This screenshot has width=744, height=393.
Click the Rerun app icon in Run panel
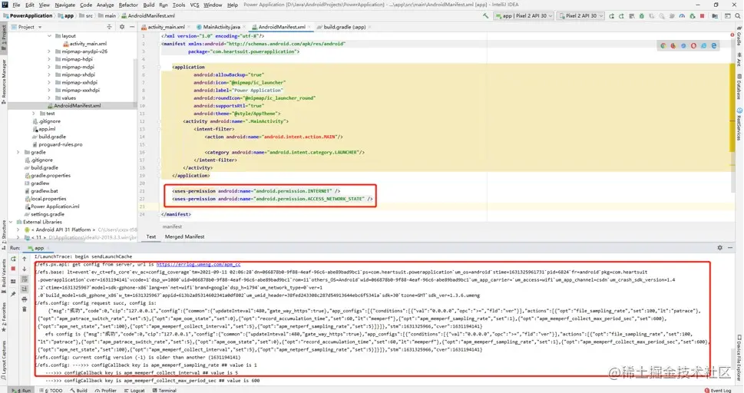[13, 259]
